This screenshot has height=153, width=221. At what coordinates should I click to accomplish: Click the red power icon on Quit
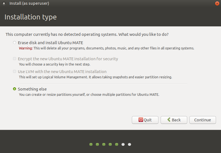[x=141, y=120]
